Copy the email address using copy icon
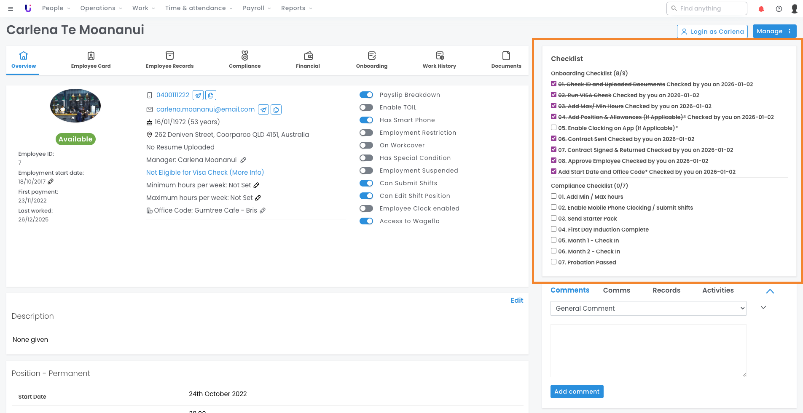Image resolution: width=803 pixels, height=413 pixels. (x=276, y=110)
